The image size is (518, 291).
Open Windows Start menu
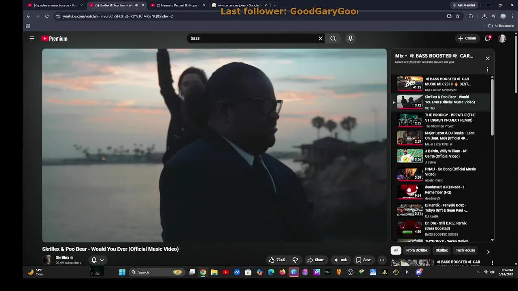pos(122,272)
